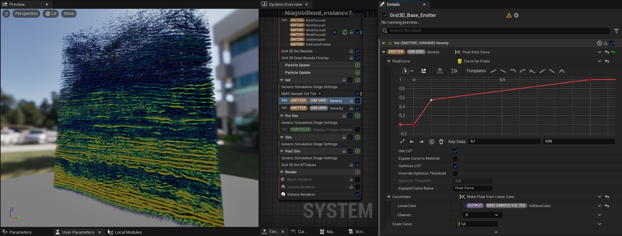Enable the Mesh Renderer checkbox
622x236 pixels.
click(358, 179)
